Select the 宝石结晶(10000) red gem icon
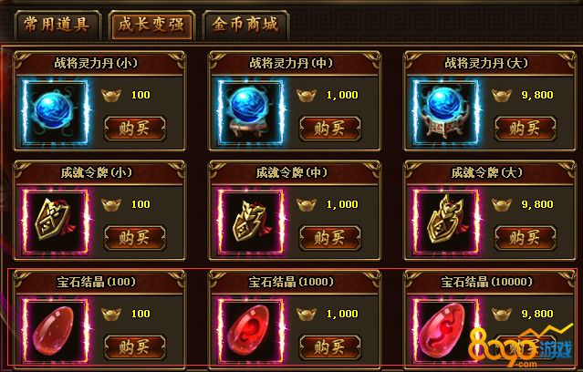The width and height of the screenshot is (583, 372). [446, 331]
